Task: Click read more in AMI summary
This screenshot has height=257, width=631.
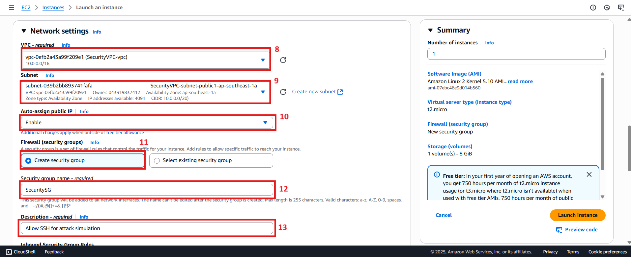Action: pos(520,82)
